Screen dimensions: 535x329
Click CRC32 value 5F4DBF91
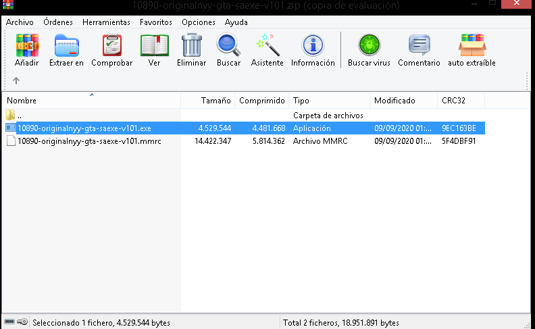pos(459,141)
